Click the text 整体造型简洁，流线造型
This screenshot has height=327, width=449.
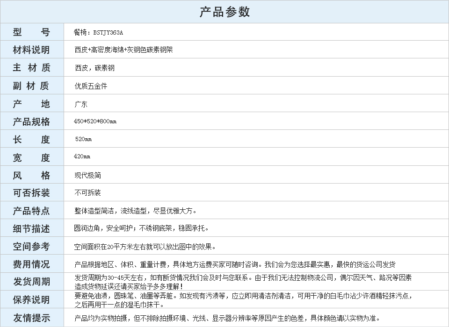click(x=110, y=211)
